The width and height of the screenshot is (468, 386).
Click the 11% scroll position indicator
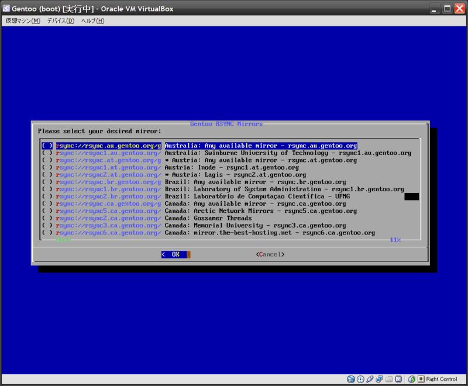(x=395, y=240)
